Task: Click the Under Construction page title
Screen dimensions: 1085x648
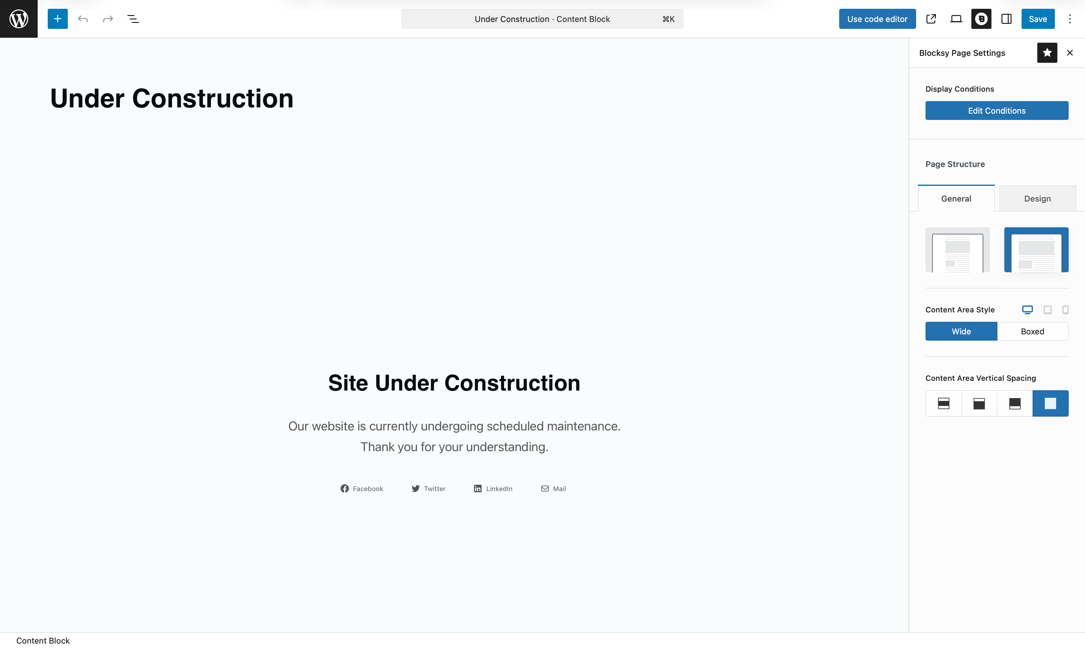Action: (x=172, y=98)
